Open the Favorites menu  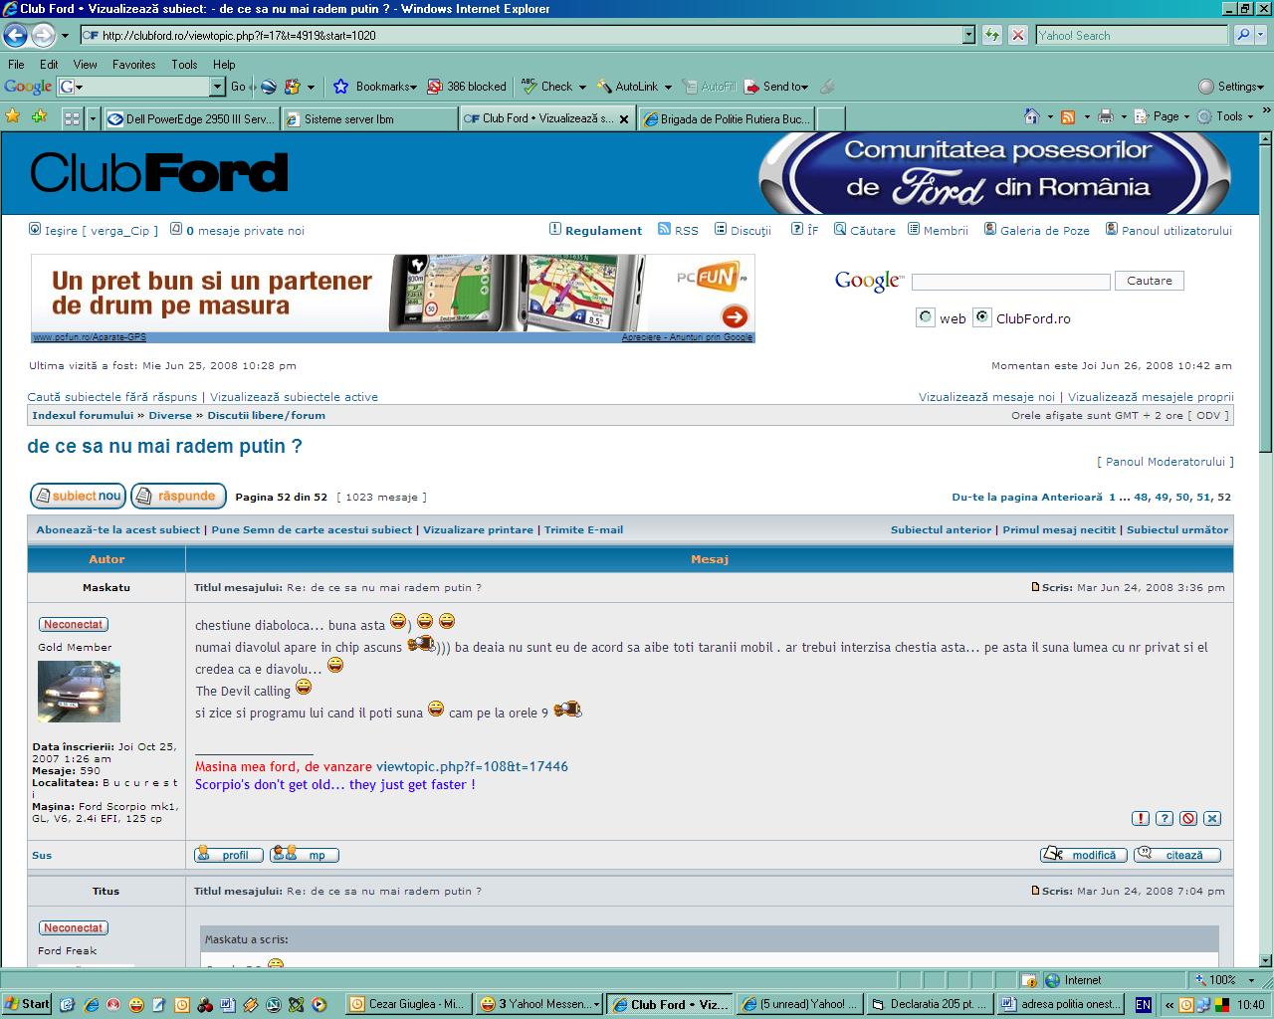coord(133,64)
